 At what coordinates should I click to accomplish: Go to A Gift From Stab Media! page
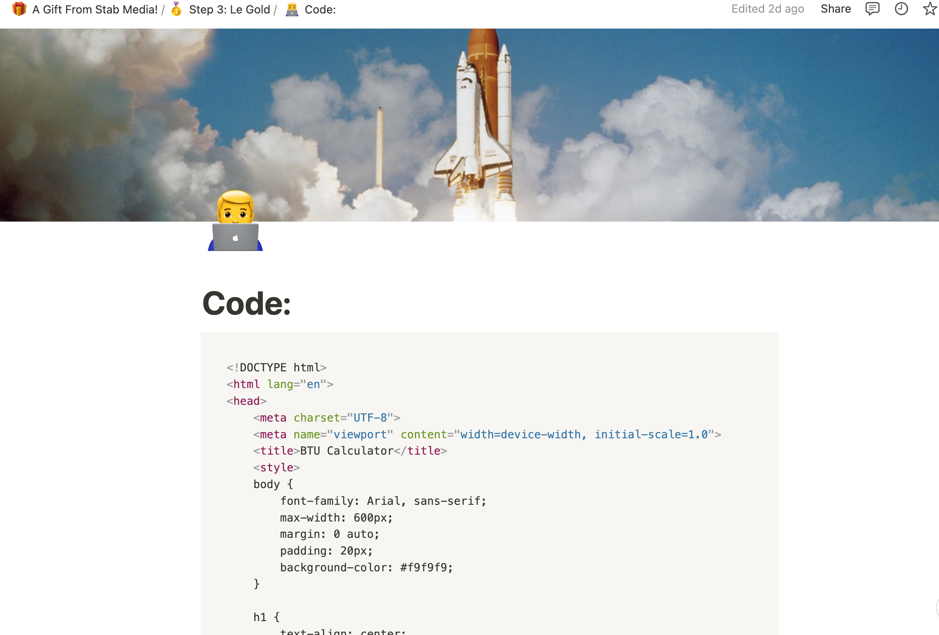point(95,9)
